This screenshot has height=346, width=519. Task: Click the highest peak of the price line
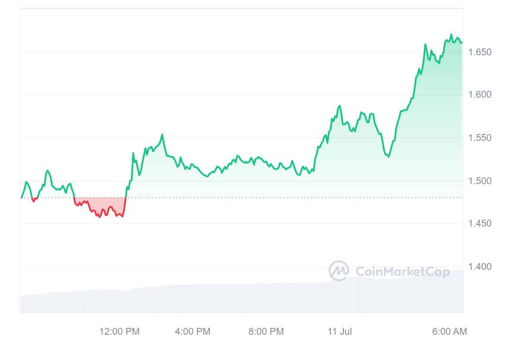click(451, 35)
